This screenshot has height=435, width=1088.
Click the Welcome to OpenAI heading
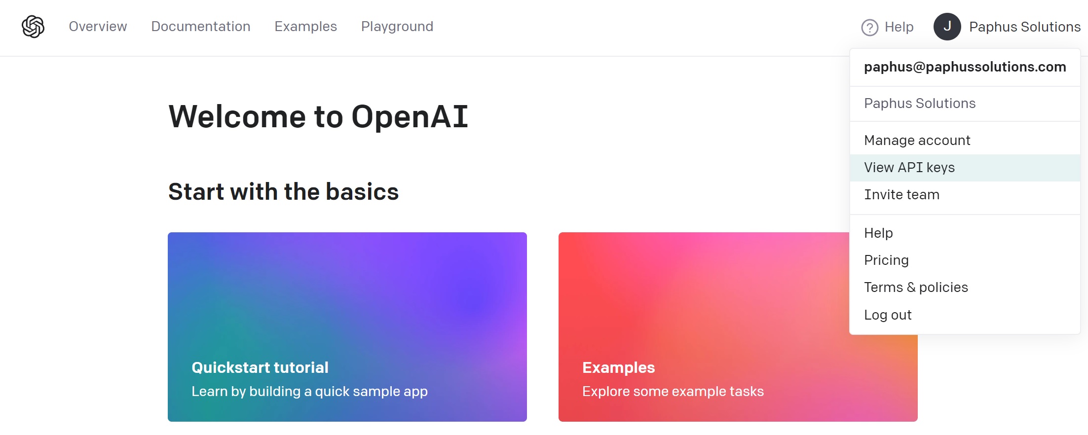pos(318,116)
